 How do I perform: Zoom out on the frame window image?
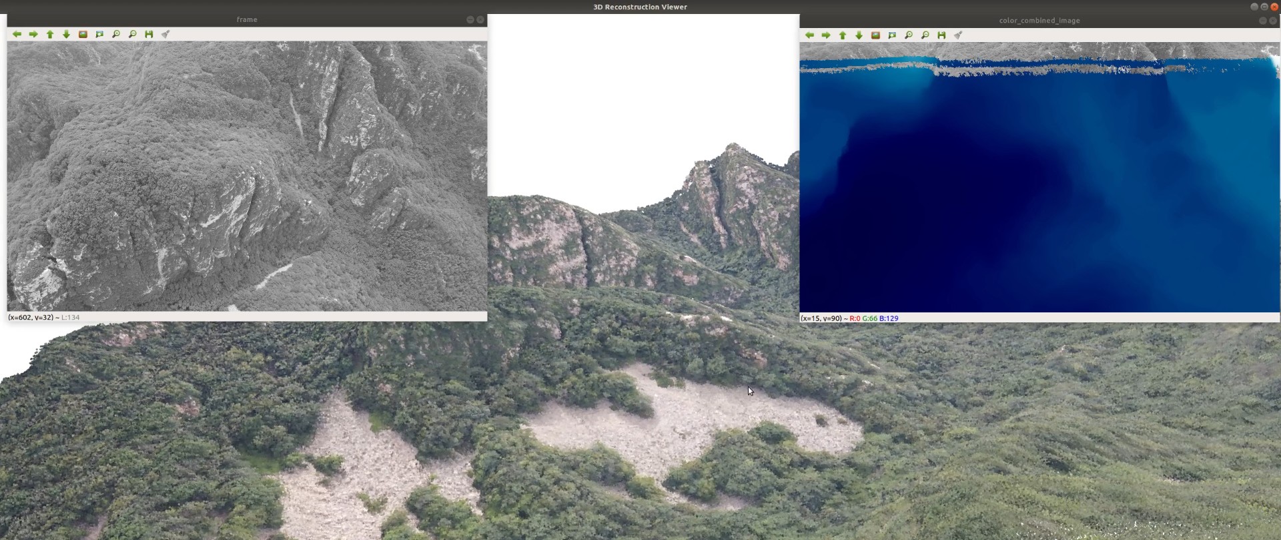point(132,34)
